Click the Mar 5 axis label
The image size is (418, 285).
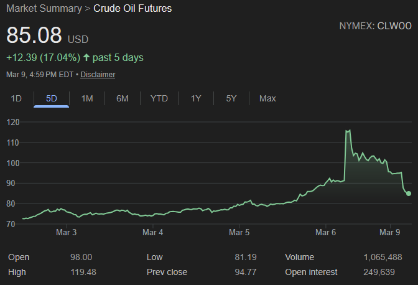(x=239, y=232)
